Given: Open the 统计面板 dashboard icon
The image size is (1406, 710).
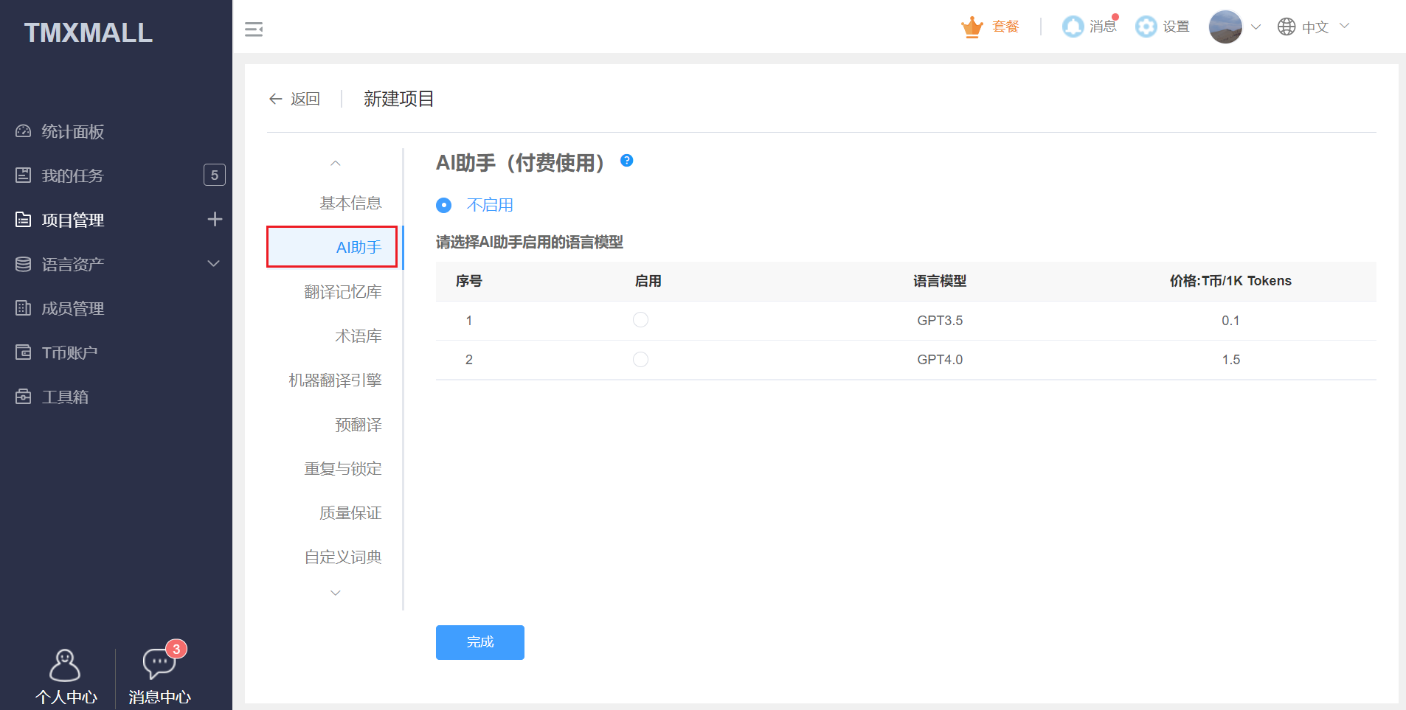Looking at the screenshot, I should pyautogui.click(x=22, y=131).
